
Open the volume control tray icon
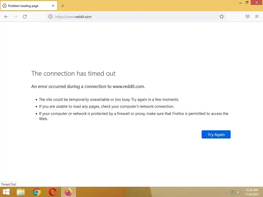[239, 192]
